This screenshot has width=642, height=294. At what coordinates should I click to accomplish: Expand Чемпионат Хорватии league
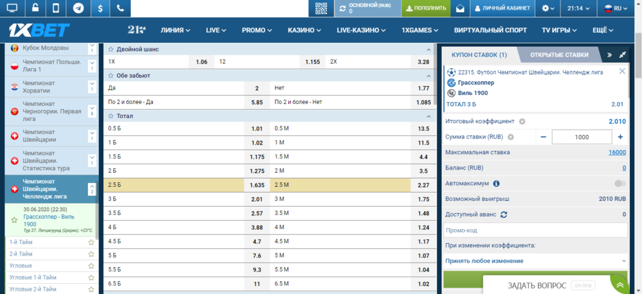92,87
